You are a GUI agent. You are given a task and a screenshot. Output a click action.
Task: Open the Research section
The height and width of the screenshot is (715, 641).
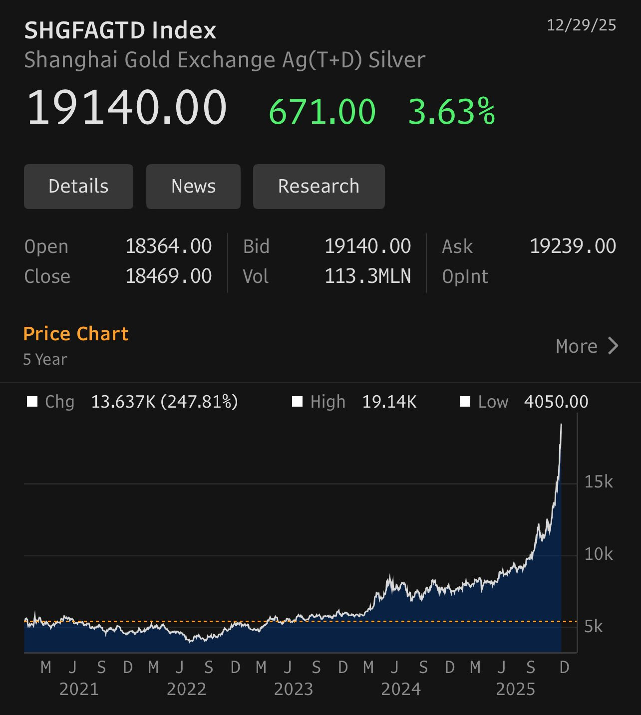[319, 187]
